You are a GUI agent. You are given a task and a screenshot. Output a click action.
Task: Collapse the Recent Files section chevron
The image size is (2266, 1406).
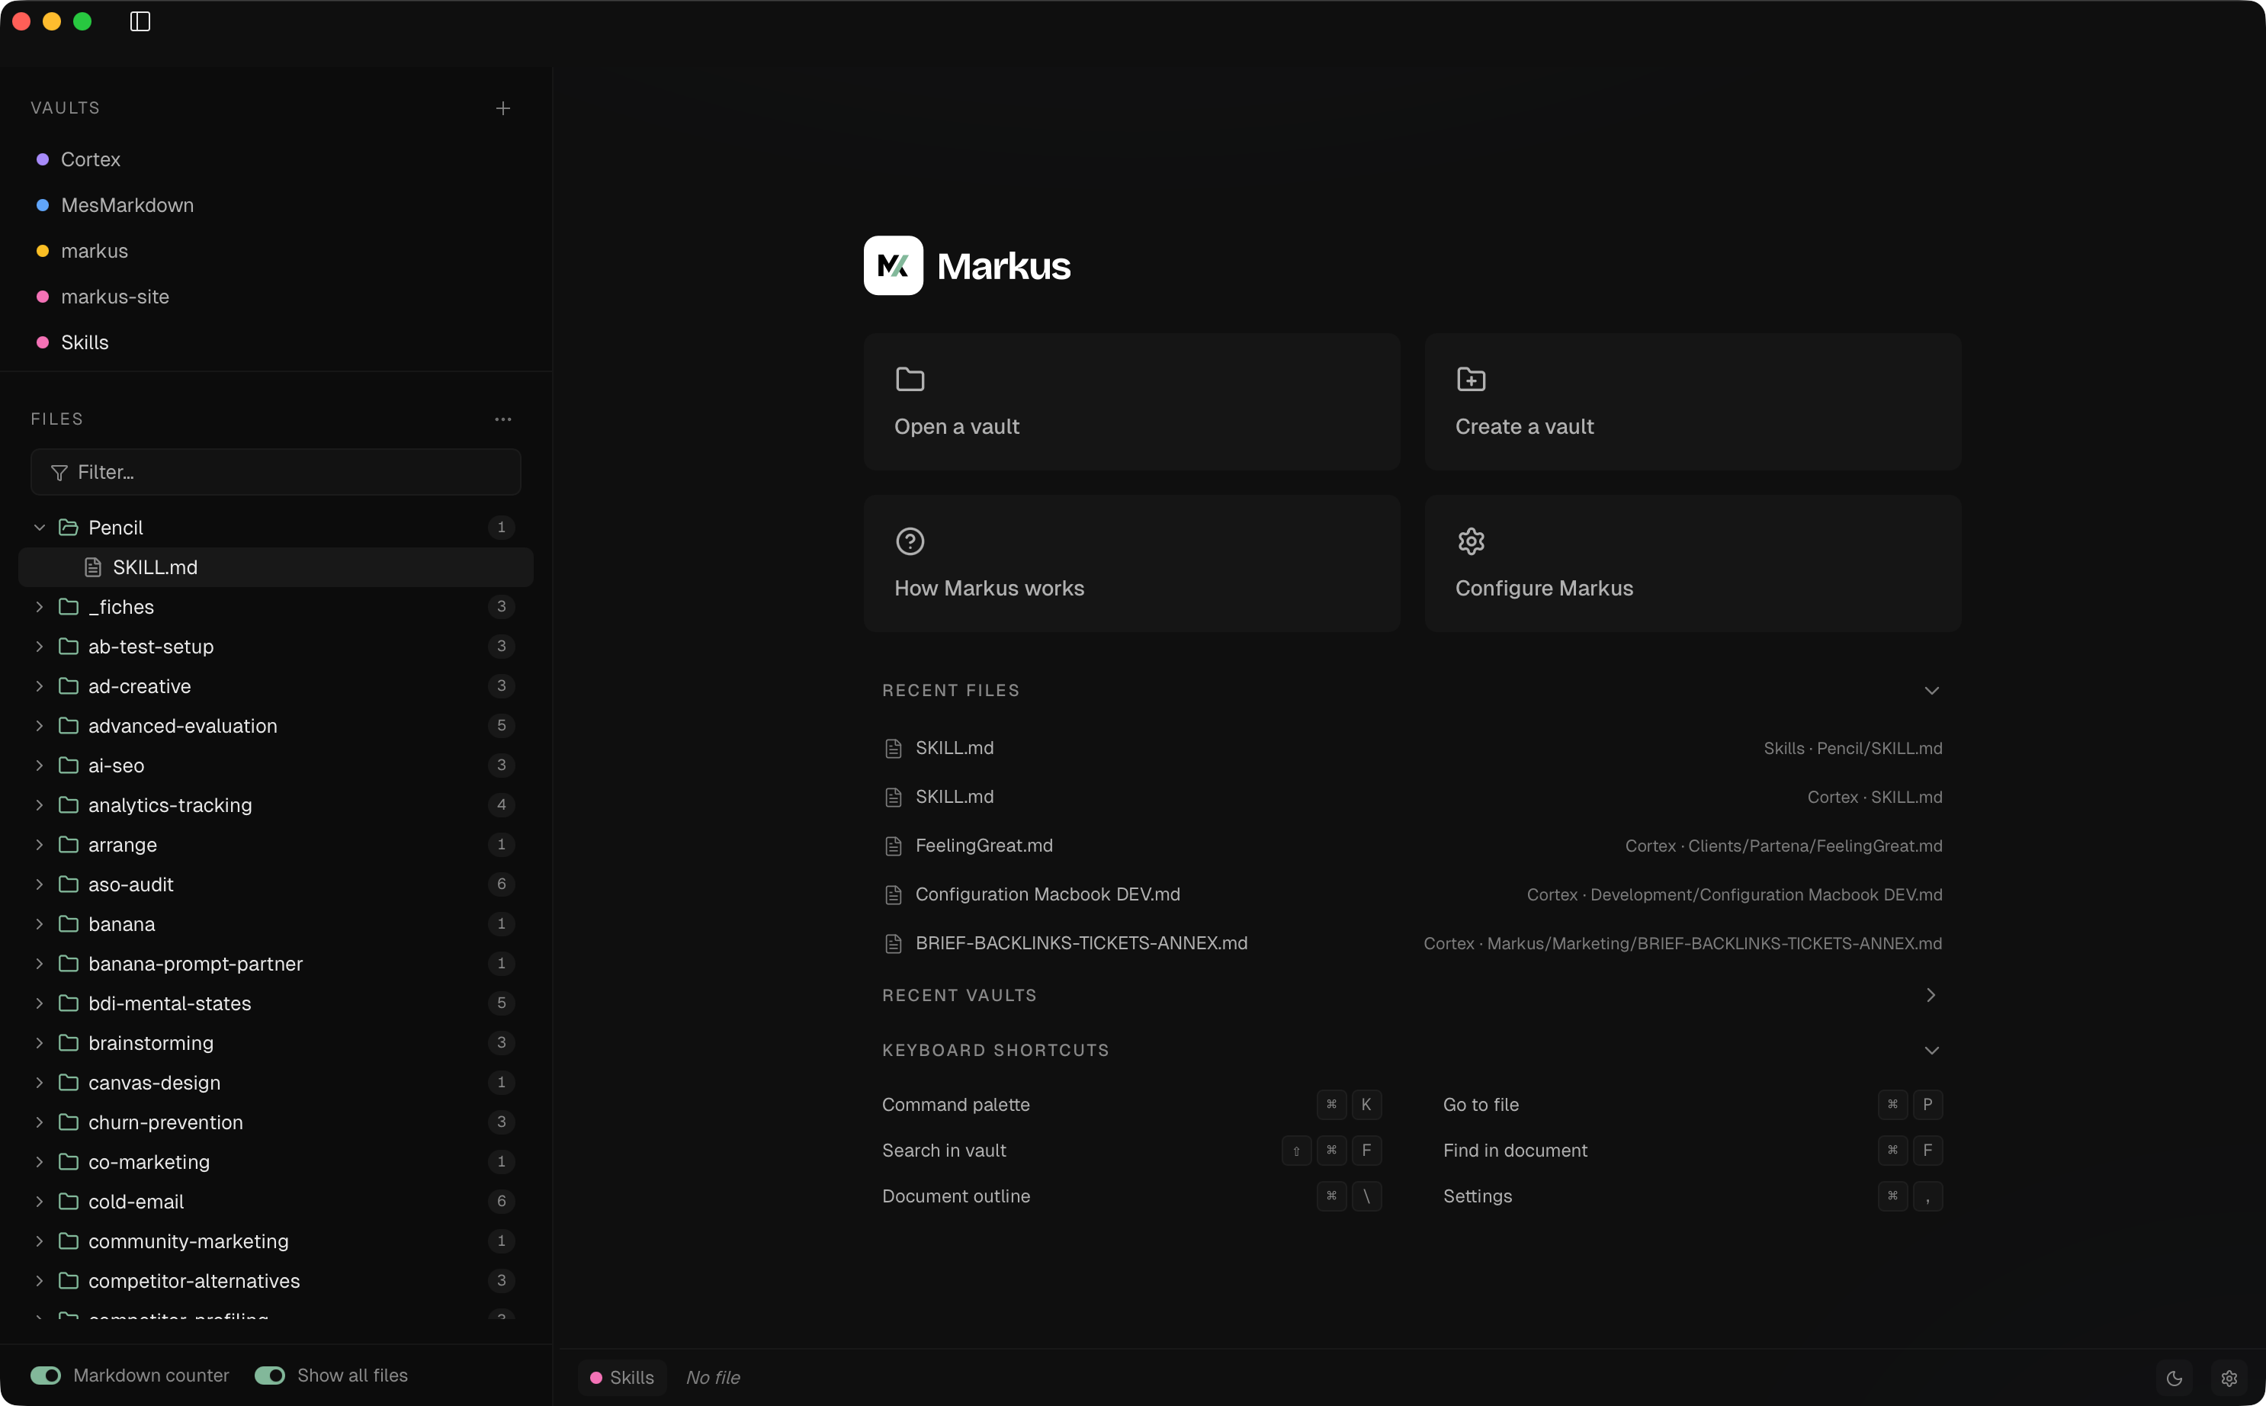[x=1931, y=691]
